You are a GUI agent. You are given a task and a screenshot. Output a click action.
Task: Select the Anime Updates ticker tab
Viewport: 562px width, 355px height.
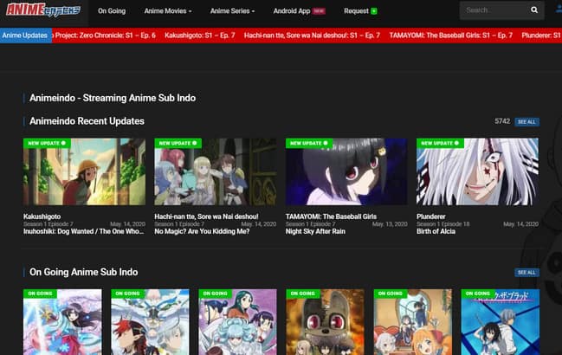pos(25,35)
